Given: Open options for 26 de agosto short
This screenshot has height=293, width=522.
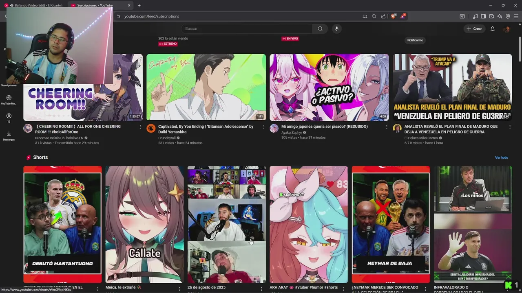Looking at the screenshot, I should pyautogui.click(x=261, y=289).
